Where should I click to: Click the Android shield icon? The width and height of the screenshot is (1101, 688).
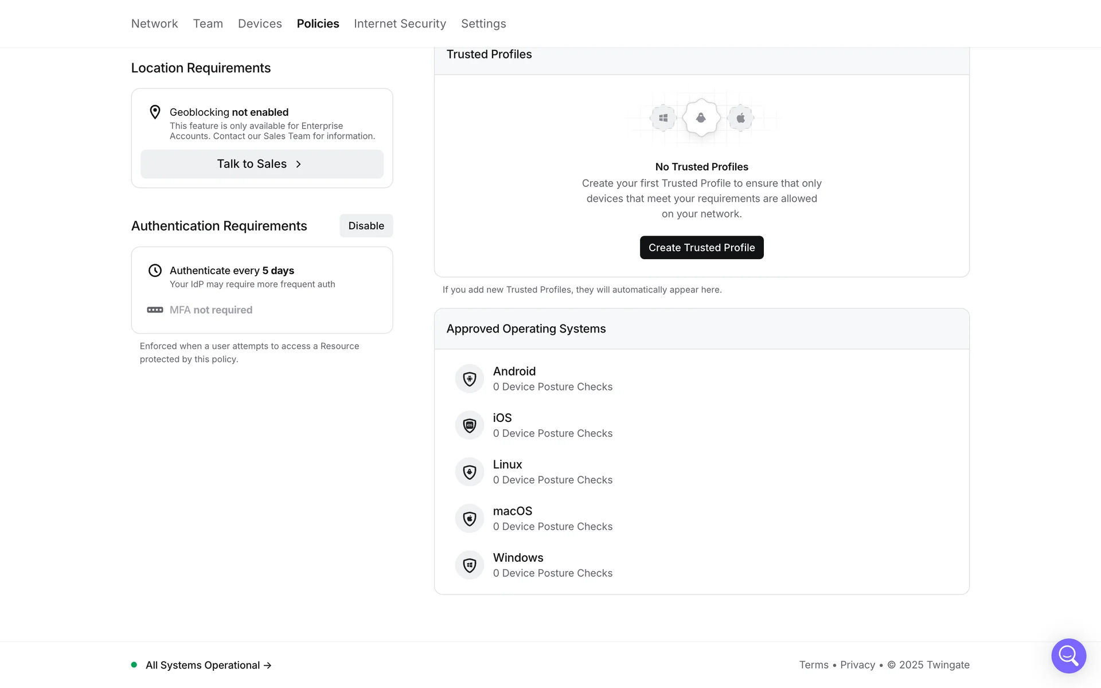(x=470, y=379)
